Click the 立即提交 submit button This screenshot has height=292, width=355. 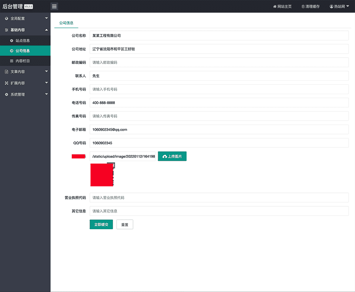point(101,224)
